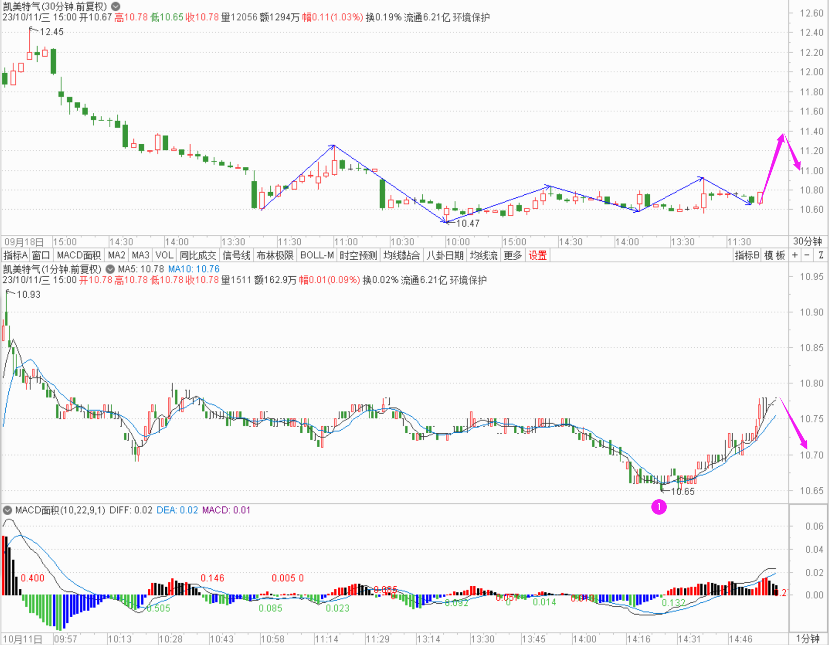Select the BOLL-M indicator tab
Image resolution: width=829 pixels, height=645 pixels.
coord(317,256)
